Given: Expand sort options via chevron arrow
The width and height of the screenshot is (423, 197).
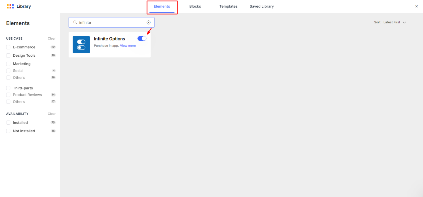Looking at the screenshot, I should coord(404,23).
